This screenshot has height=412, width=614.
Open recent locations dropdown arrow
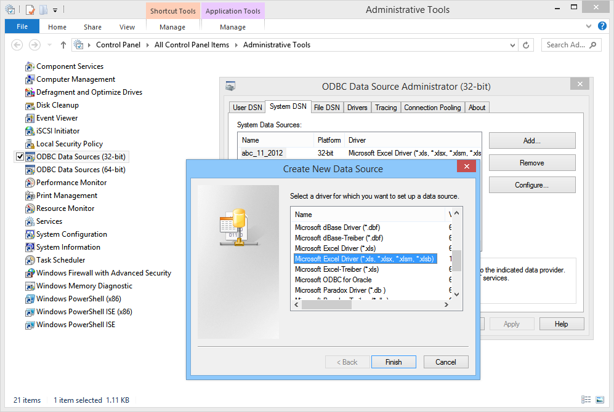tap(49, 45)
